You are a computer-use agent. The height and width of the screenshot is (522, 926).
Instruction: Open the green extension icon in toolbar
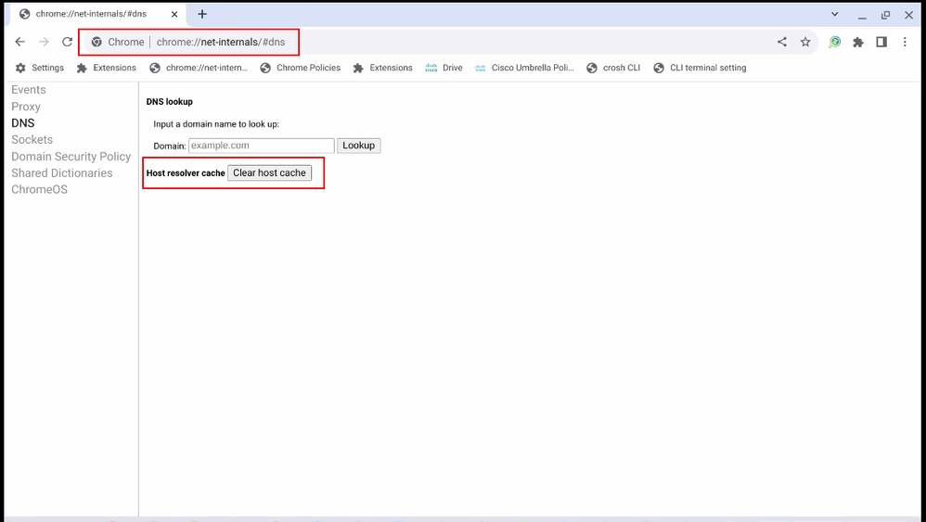tap(834, 42)
